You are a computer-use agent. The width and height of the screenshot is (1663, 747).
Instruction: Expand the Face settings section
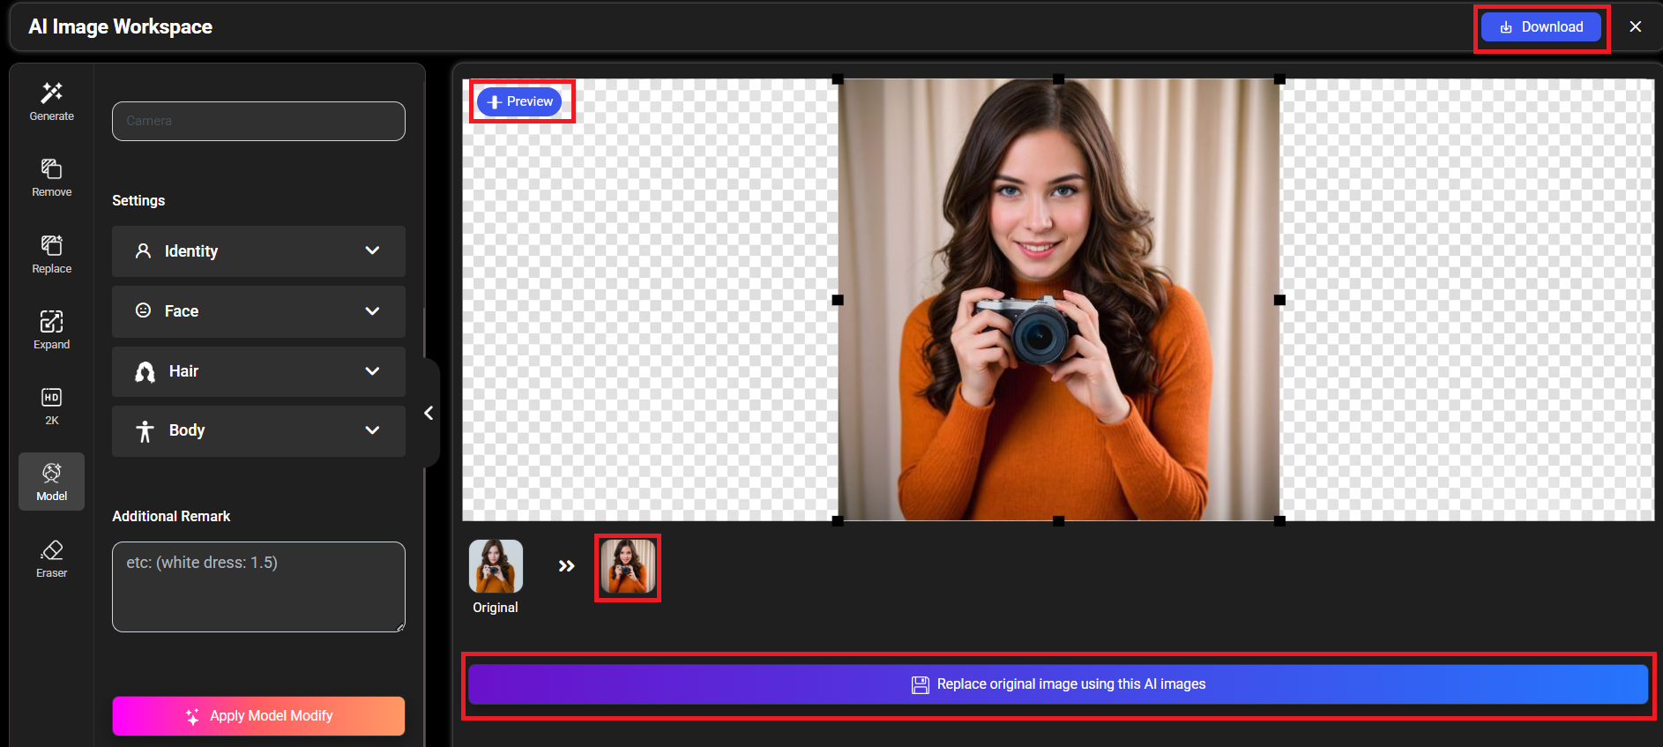pos(258,311)
